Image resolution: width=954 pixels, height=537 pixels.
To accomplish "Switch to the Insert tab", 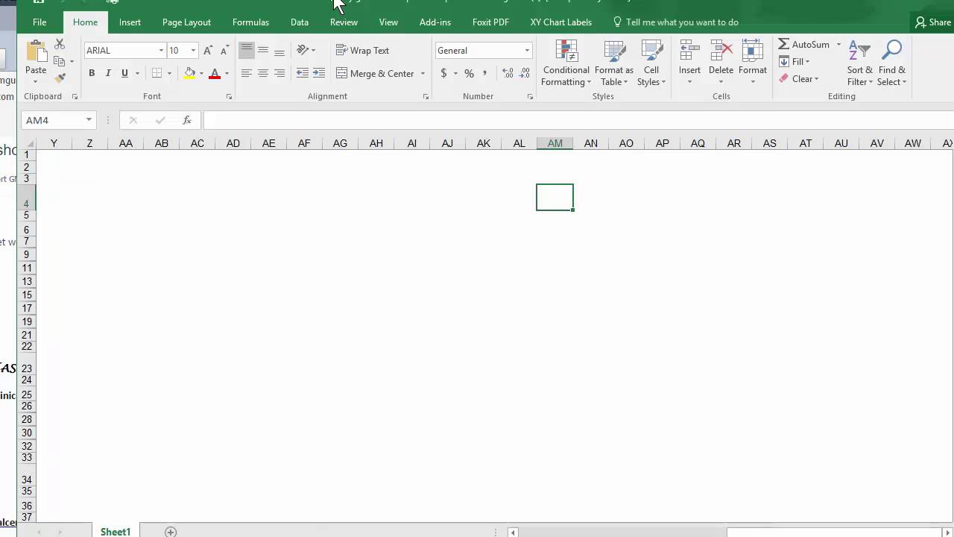I will click(130, 22).
